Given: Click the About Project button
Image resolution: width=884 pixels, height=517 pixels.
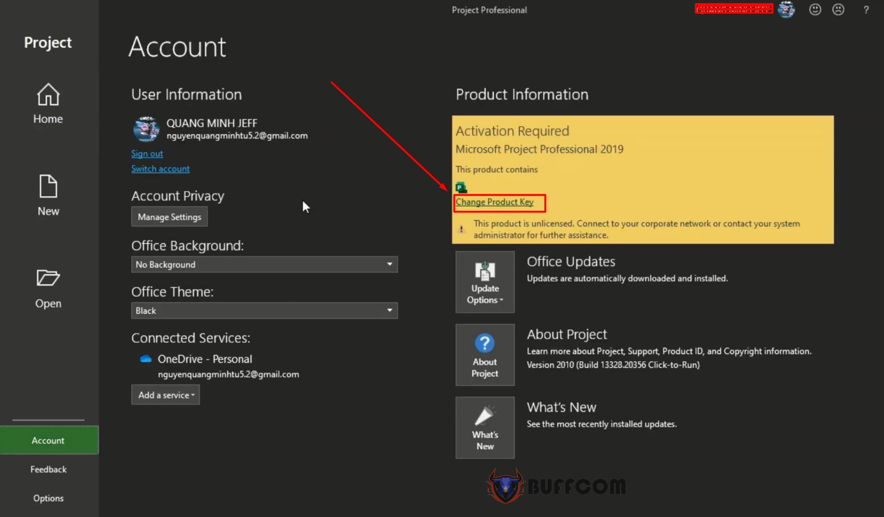Looking at the screenshot, I should [485, 355].
